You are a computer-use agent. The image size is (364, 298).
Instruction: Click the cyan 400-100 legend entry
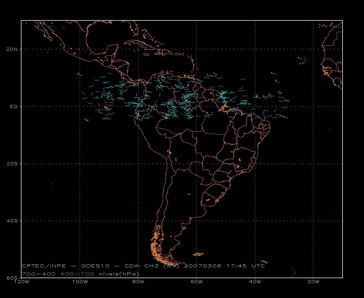coord(77,274)
